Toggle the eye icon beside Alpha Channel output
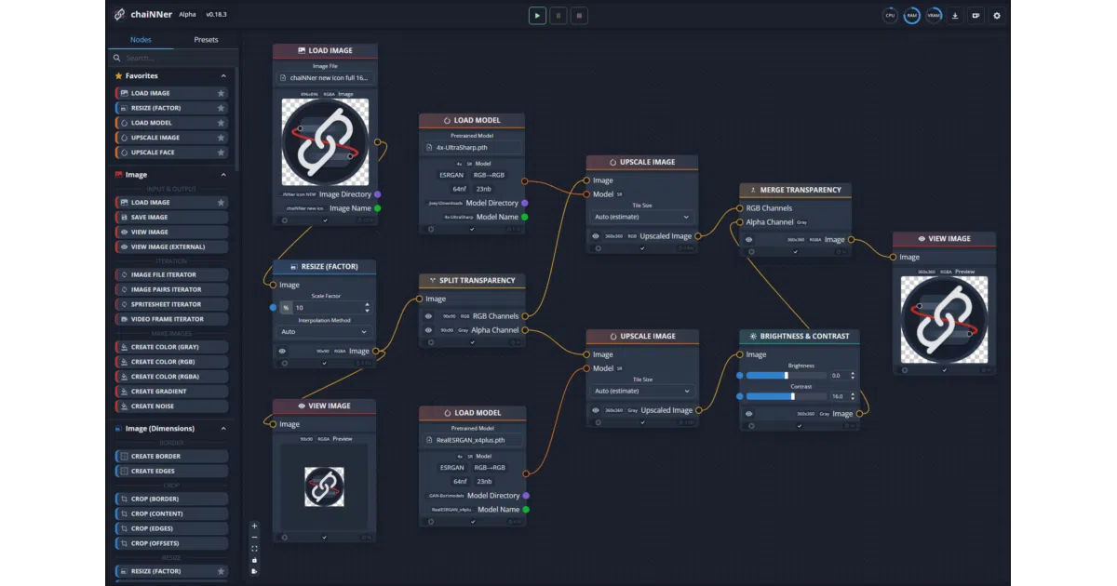The width and height of the screenshot is (1117, 586). pos(429,330)
